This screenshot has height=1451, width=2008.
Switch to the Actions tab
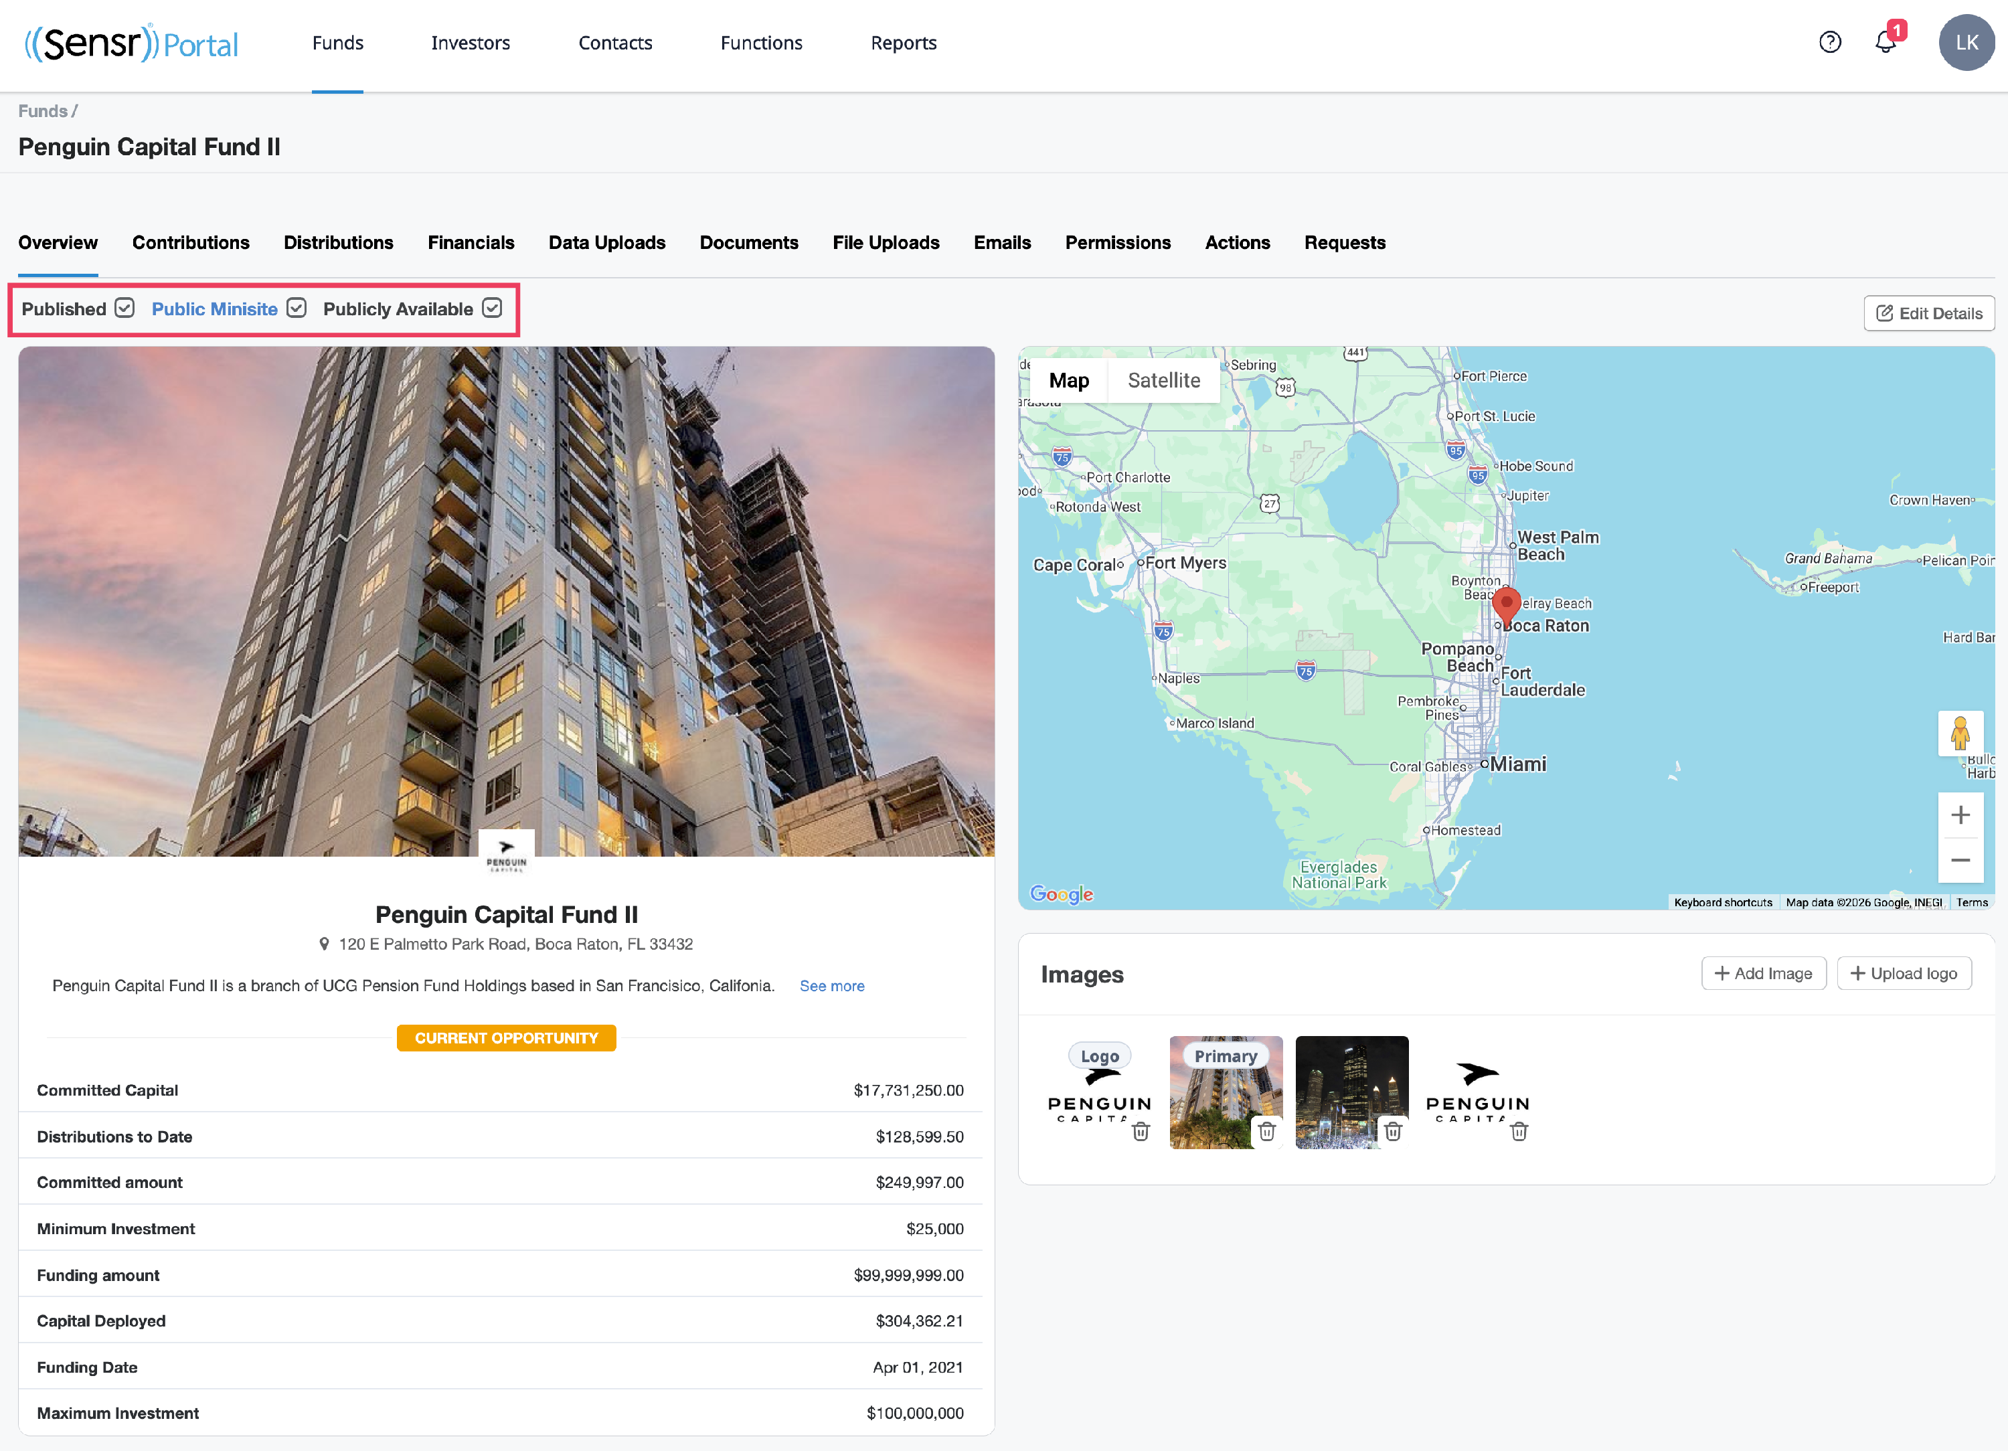point(1237,242)
